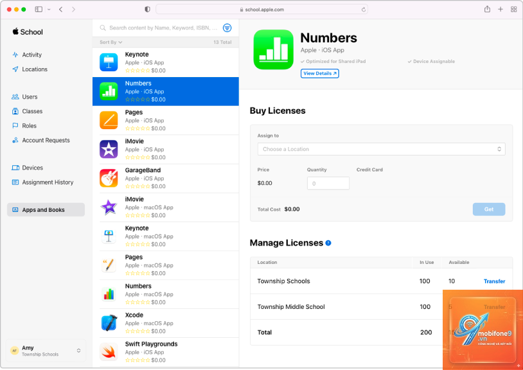
Task: Click the GarageBand title text
Action: coord(143,170)
